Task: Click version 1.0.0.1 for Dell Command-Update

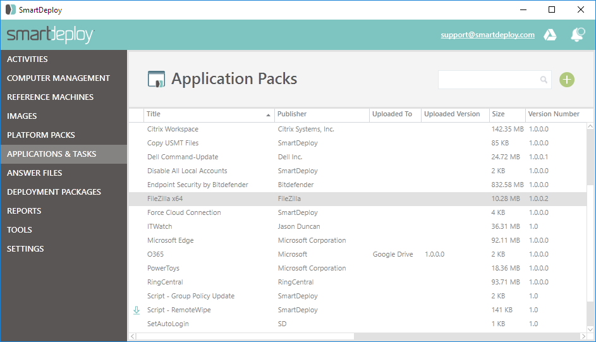Action: (x=538, y=157)
